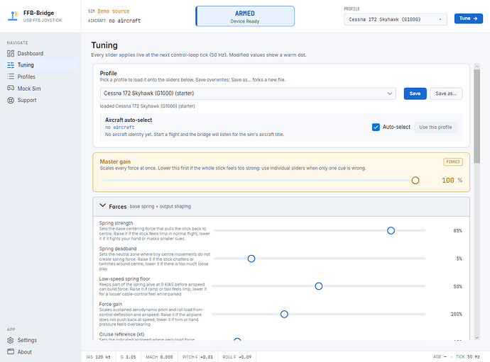Click the 'IAS 120 kt' status entry

click(99, 357)
